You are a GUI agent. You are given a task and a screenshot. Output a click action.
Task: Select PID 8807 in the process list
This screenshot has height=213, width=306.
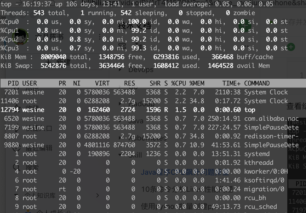point(11,136)
